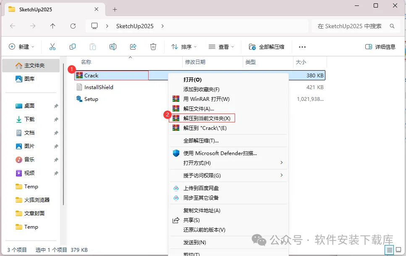Click the Rename icon in toolbar

[113, 47]
